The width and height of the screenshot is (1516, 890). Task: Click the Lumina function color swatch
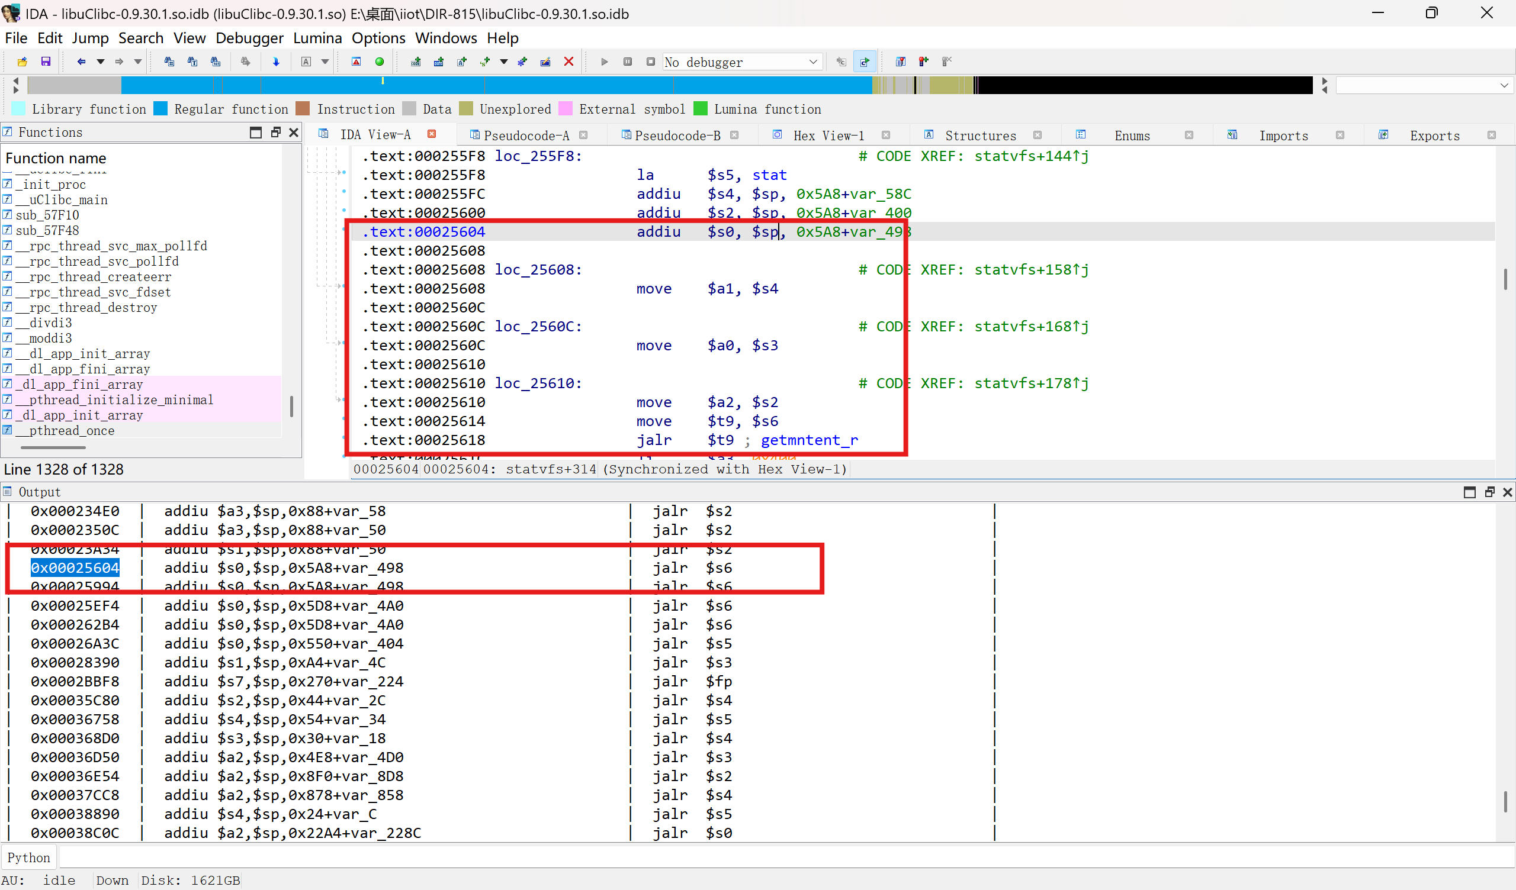700,109
